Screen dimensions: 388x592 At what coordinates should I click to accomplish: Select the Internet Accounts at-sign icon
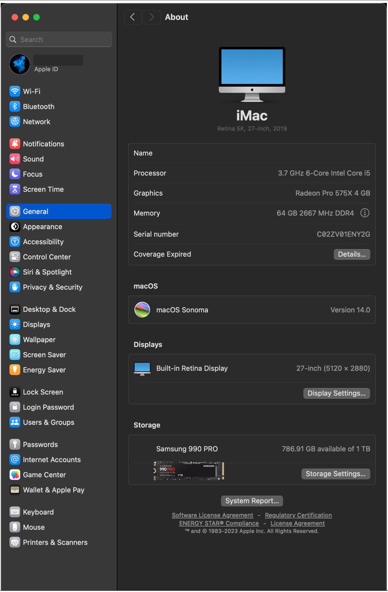(15, 460)
